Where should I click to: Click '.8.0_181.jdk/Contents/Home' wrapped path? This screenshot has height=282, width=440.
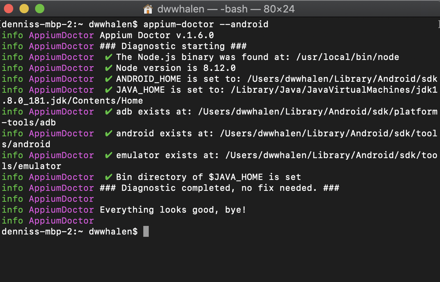pyautogui.click(x=72, y=101)
